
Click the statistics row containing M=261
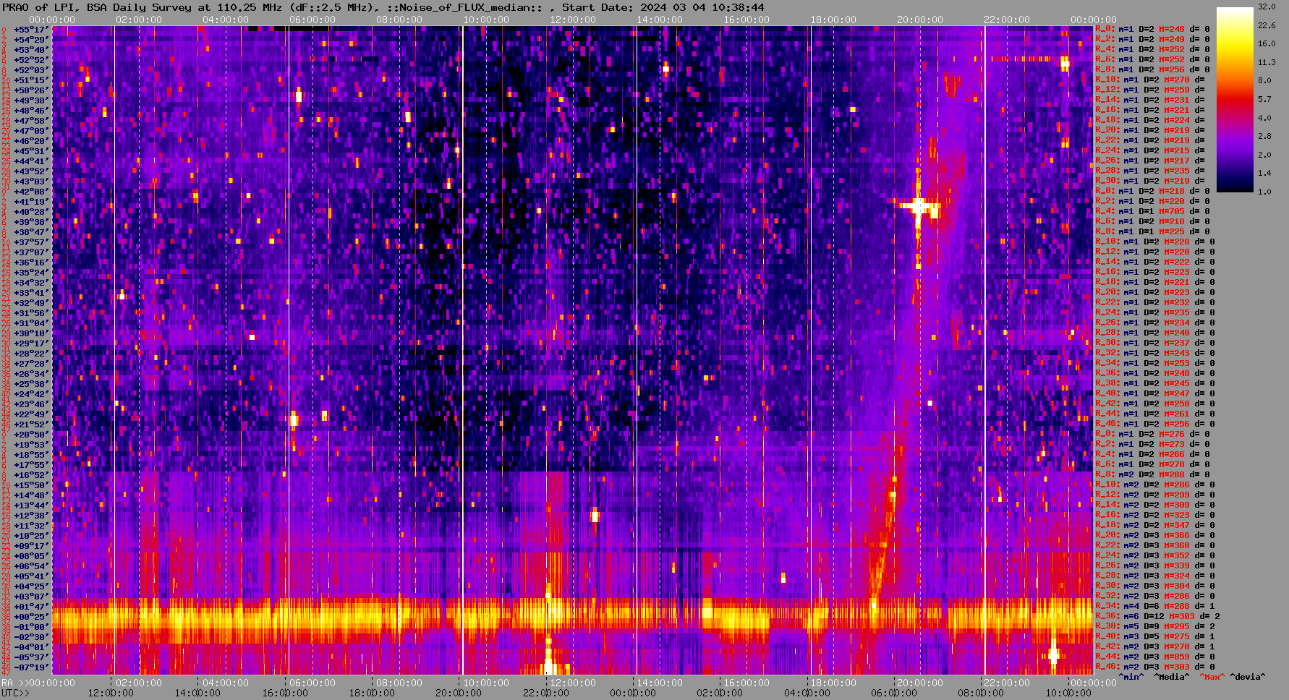pyautogui.click(x=1154, y=414)
